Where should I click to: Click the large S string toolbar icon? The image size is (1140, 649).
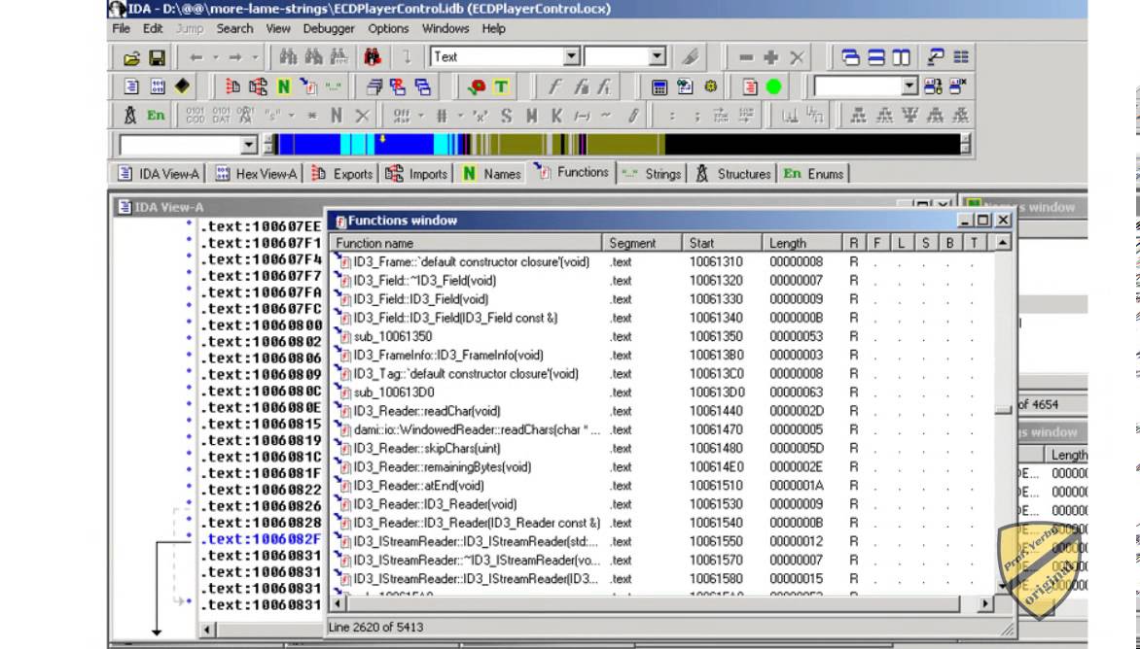(507, 116)
